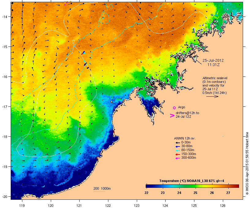251x208 pixels.
Task: Click the Temperature NOAA16_L3U colorbar title
Action: pos(192,181)
